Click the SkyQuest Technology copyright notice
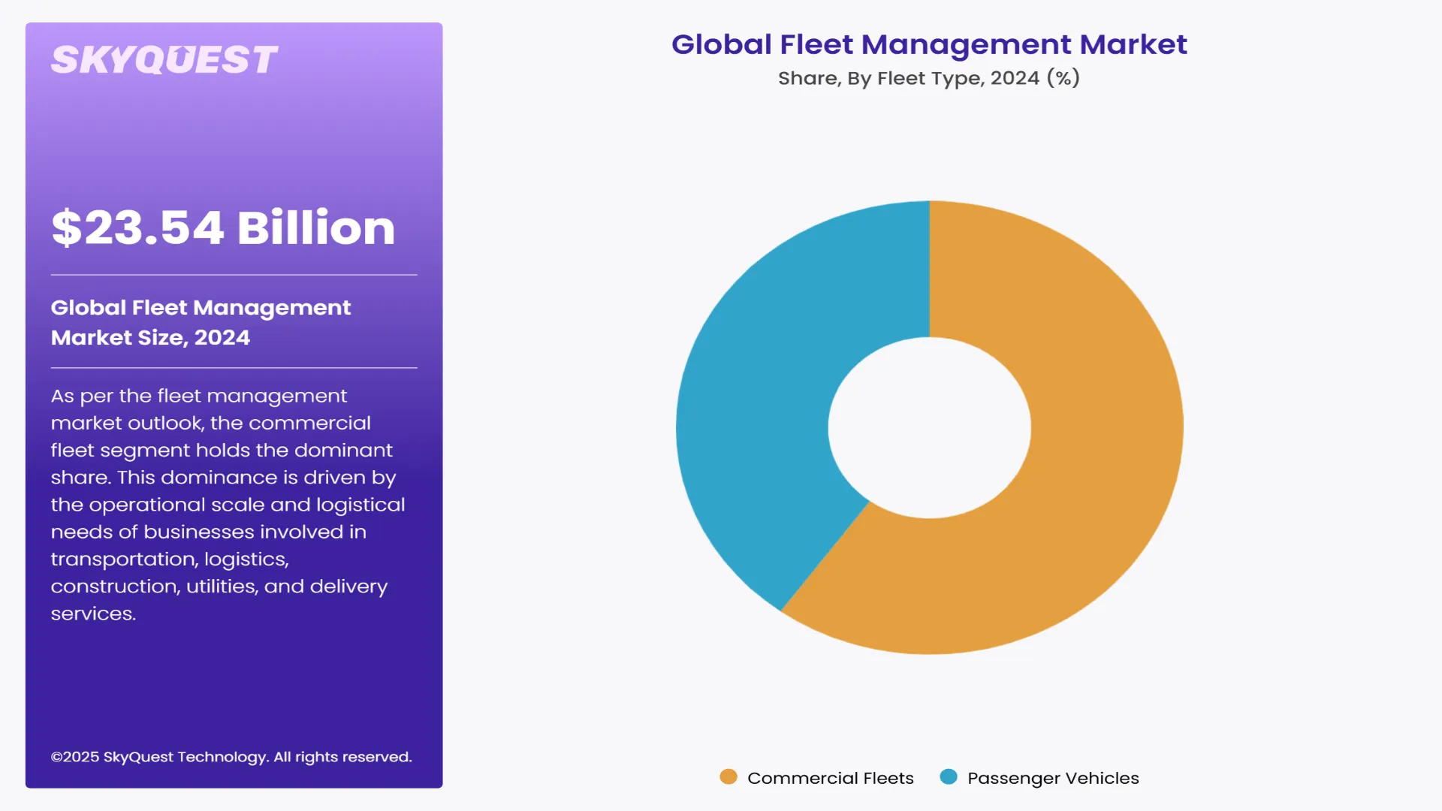Screen dimensions: 1442x811 (x=231, y=757)
